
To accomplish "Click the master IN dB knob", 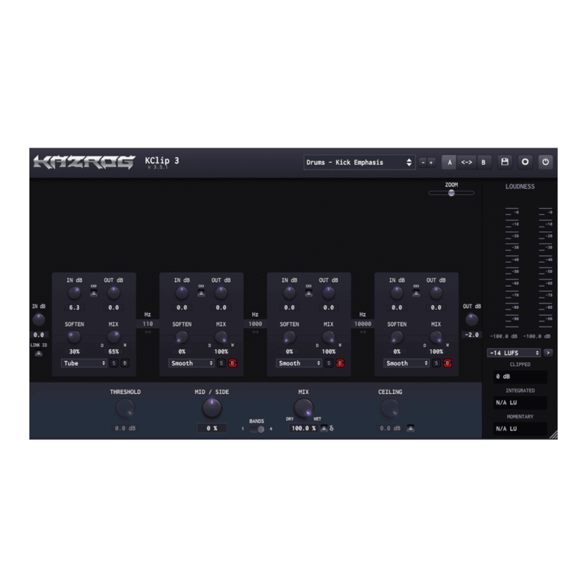I will (x=39, y=320).
